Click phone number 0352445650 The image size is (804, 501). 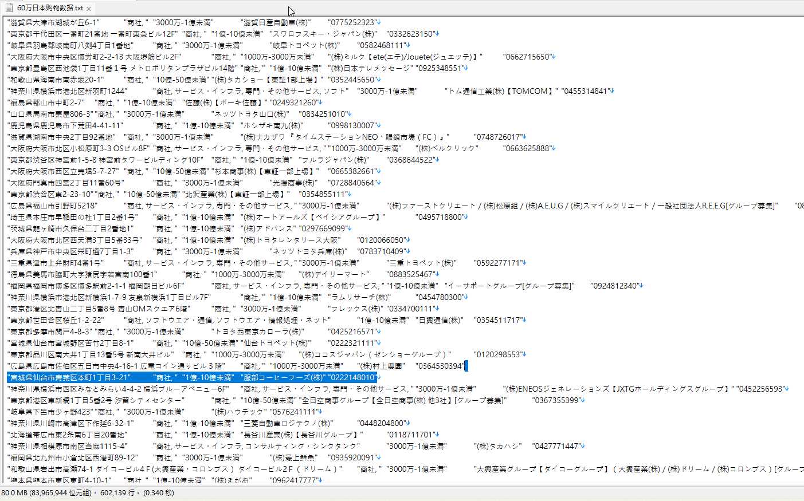pos(352,80)
